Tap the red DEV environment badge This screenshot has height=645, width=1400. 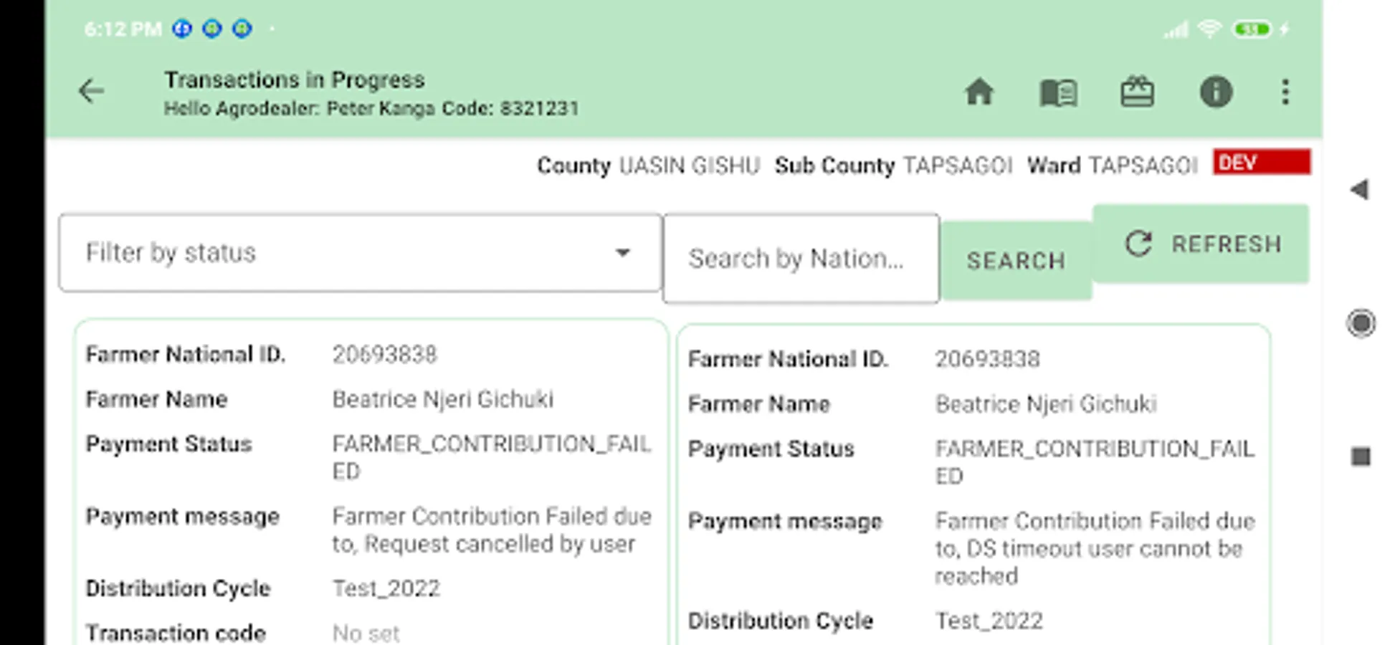tap(1262, 163)
